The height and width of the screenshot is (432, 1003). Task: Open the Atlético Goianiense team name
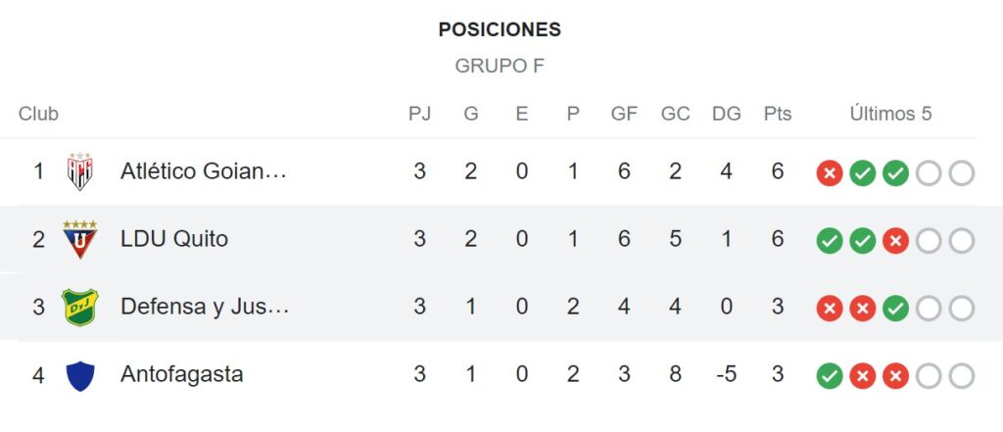point(204,170)
